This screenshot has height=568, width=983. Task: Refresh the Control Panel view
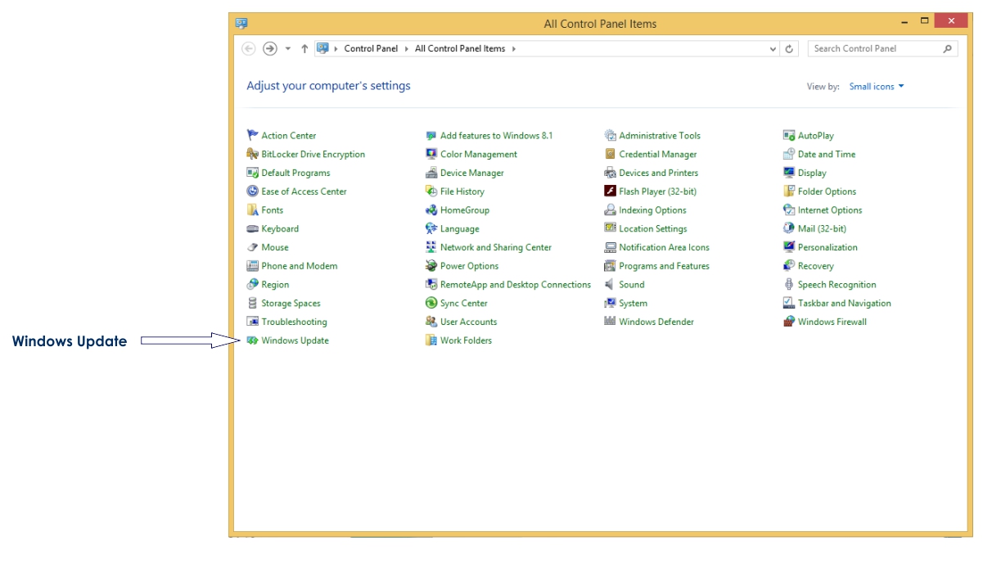pos(789,49)
